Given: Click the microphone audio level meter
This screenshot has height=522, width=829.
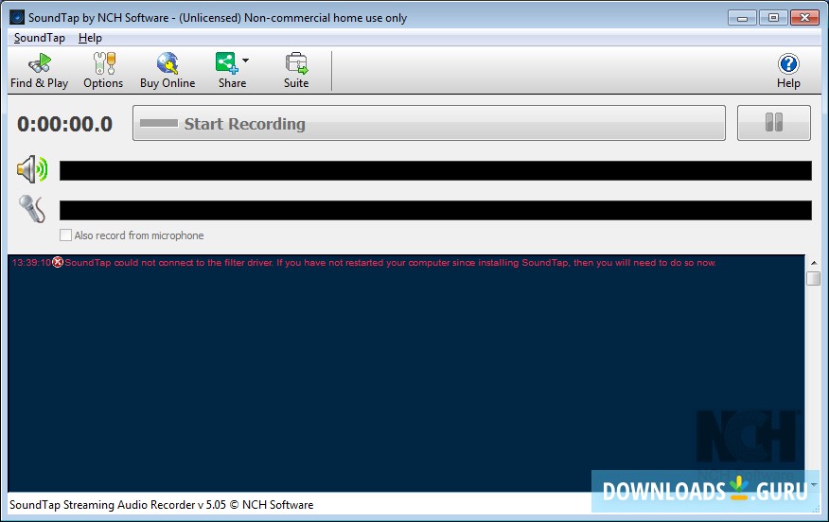Looking at the screenshot, I should [x=435, y=210].
